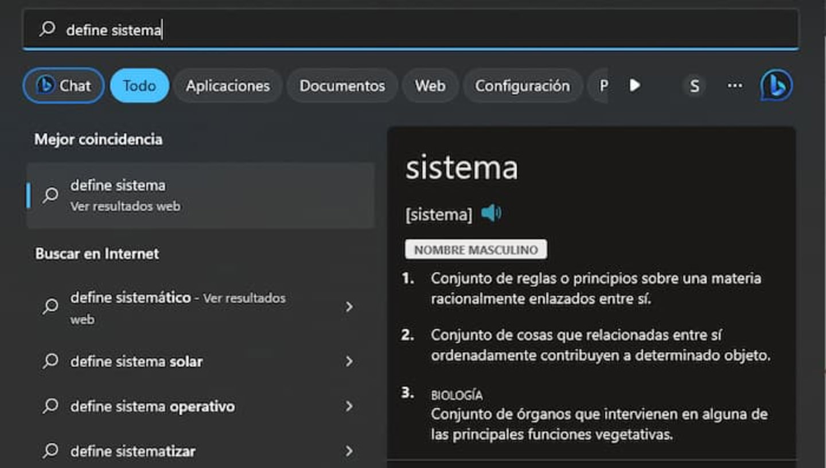Image resolution: width=826 pixels, height=468 pixels.
Task: Click the magnifier icon beside define sistema solar
Action: click(50, 361)
